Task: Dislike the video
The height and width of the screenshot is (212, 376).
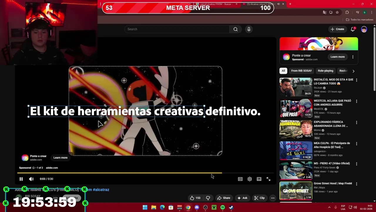Action: pyautogui.click(x=208, y=198)
